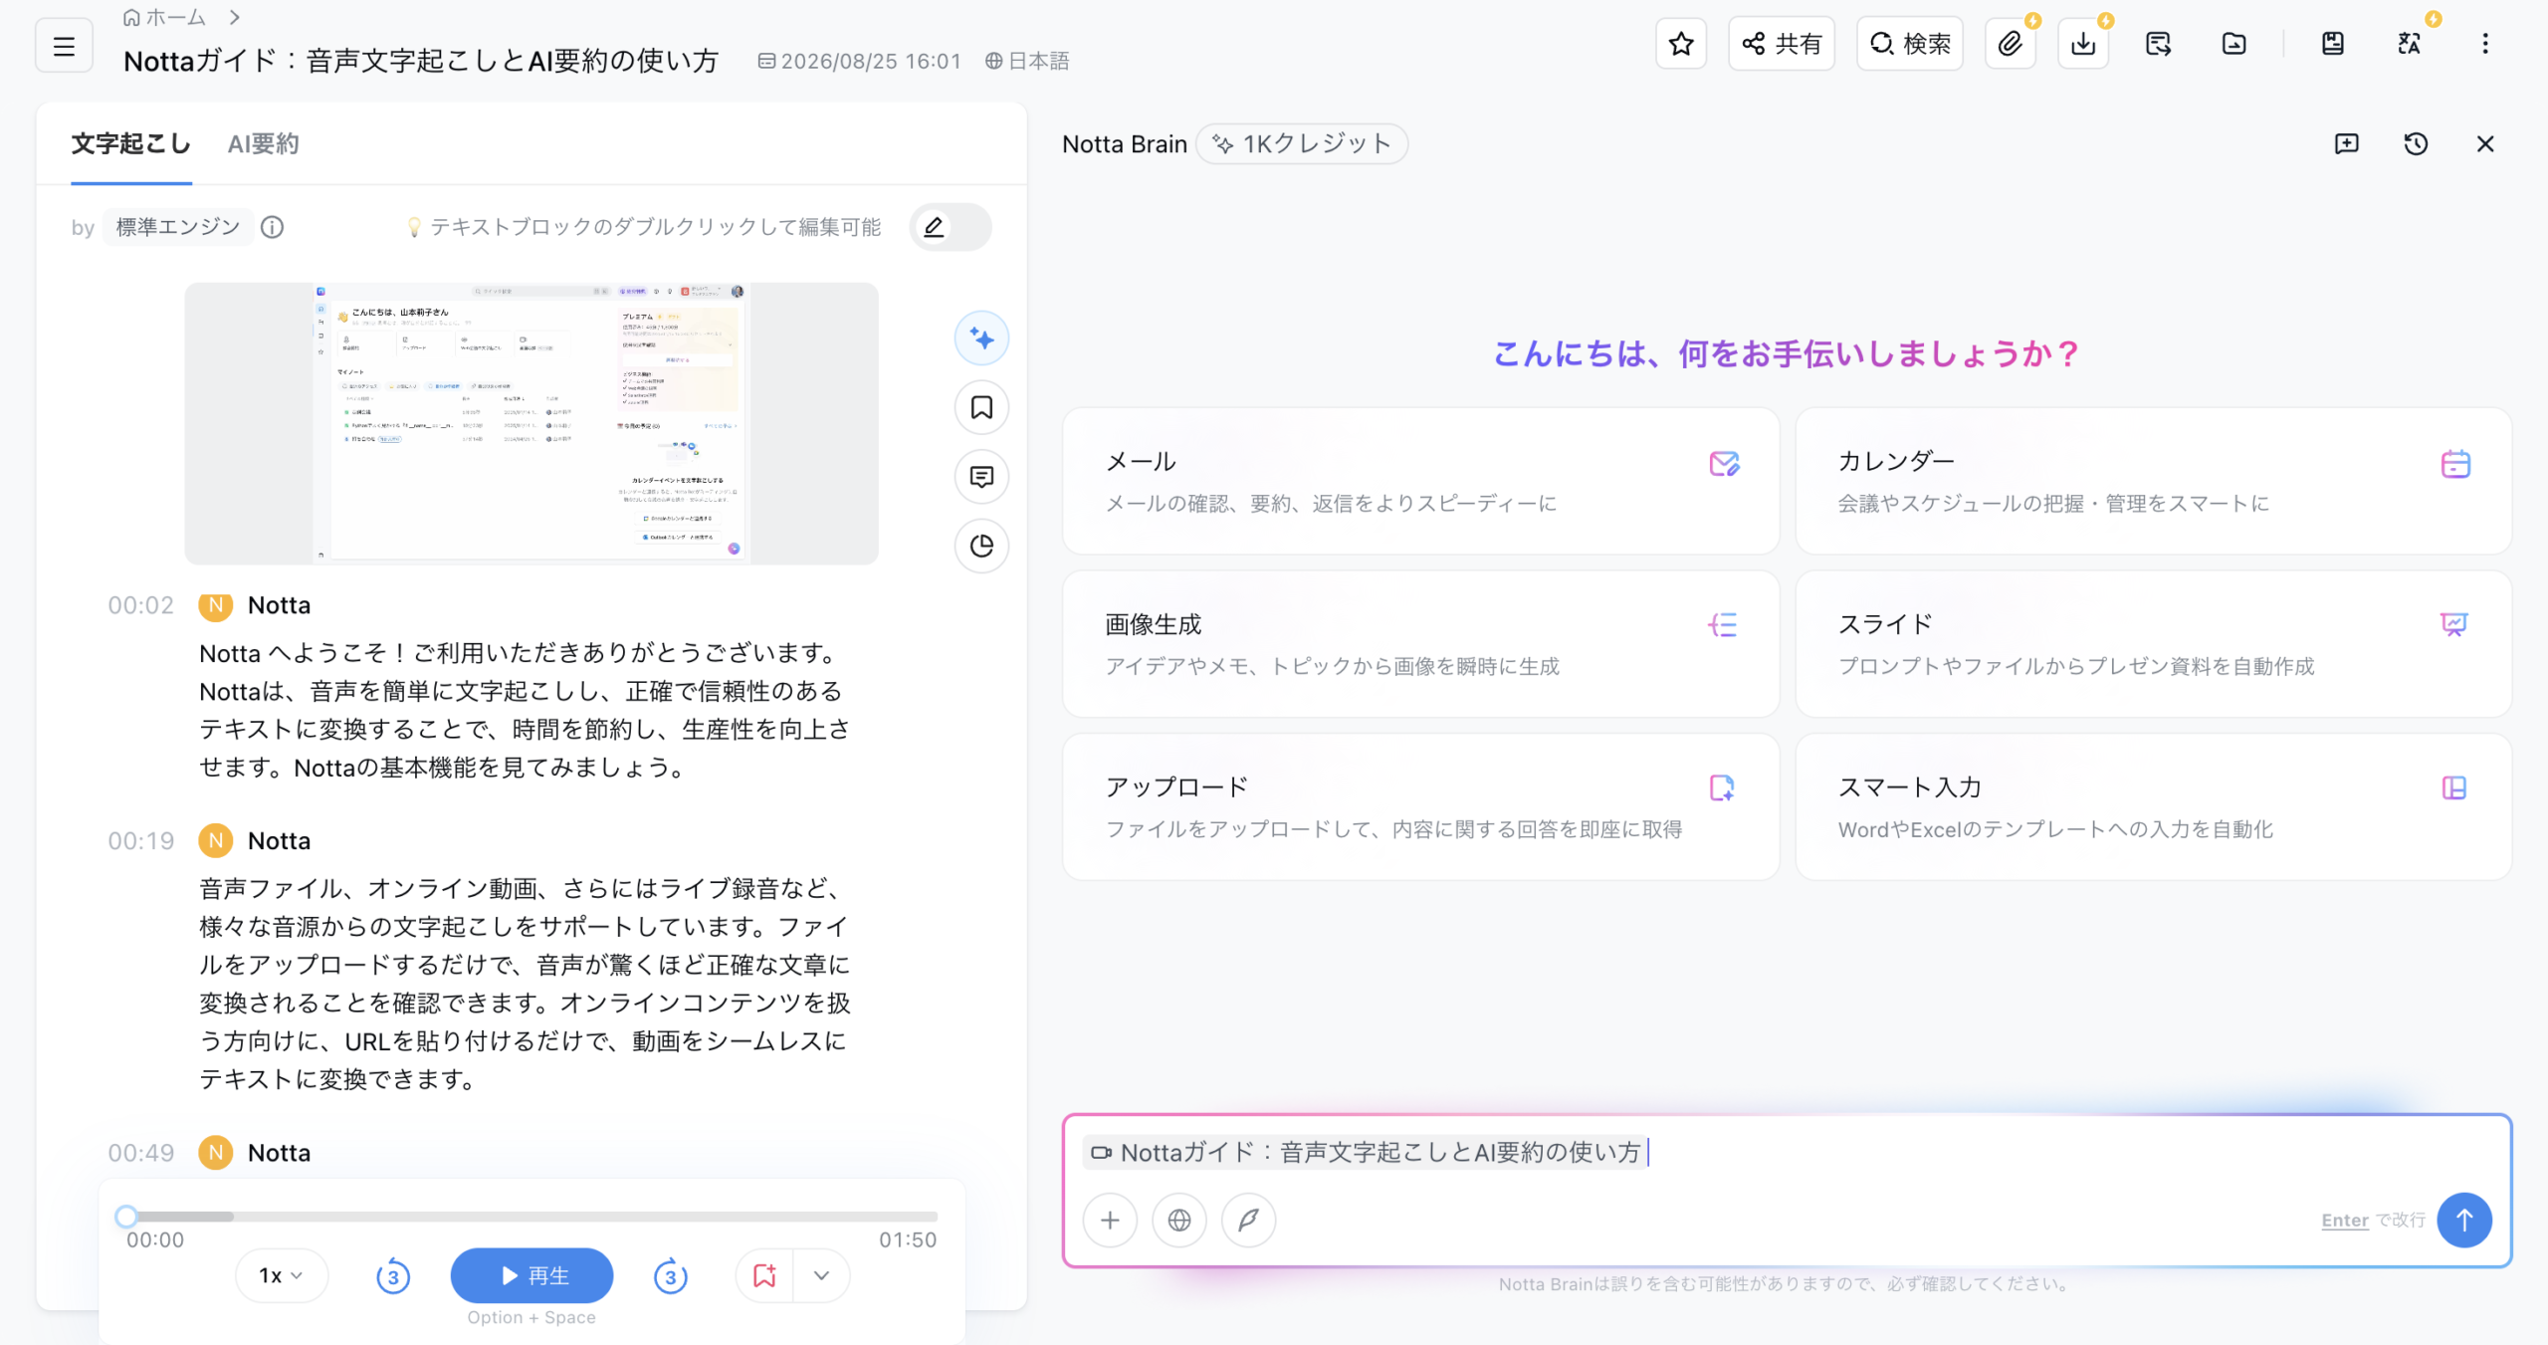Select the 画像生成 card
Screen dimensions: 2548x1345
pos(1420,644)
